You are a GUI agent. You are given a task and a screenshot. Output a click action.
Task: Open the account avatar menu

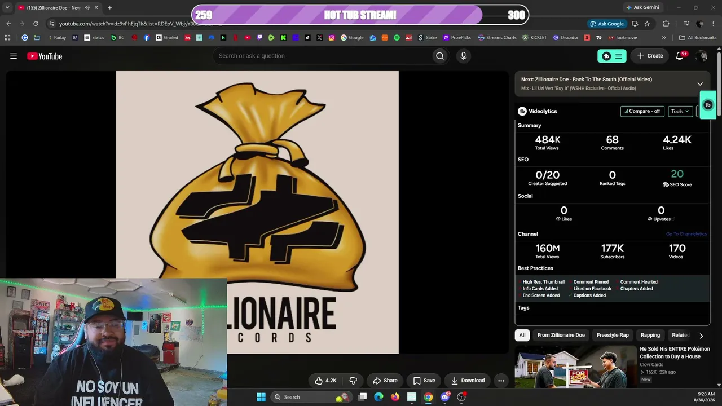(x=702, y=56)
